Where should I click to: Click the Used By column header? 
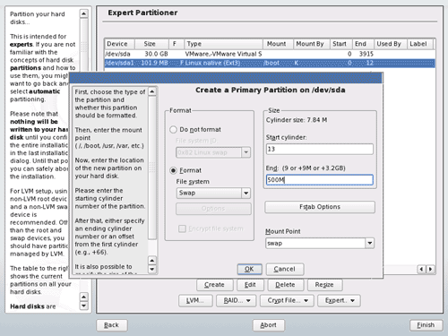(x=391, y=44)
